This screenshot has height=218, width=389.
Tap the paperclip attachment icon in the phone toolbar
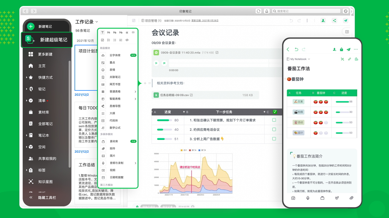351,198
